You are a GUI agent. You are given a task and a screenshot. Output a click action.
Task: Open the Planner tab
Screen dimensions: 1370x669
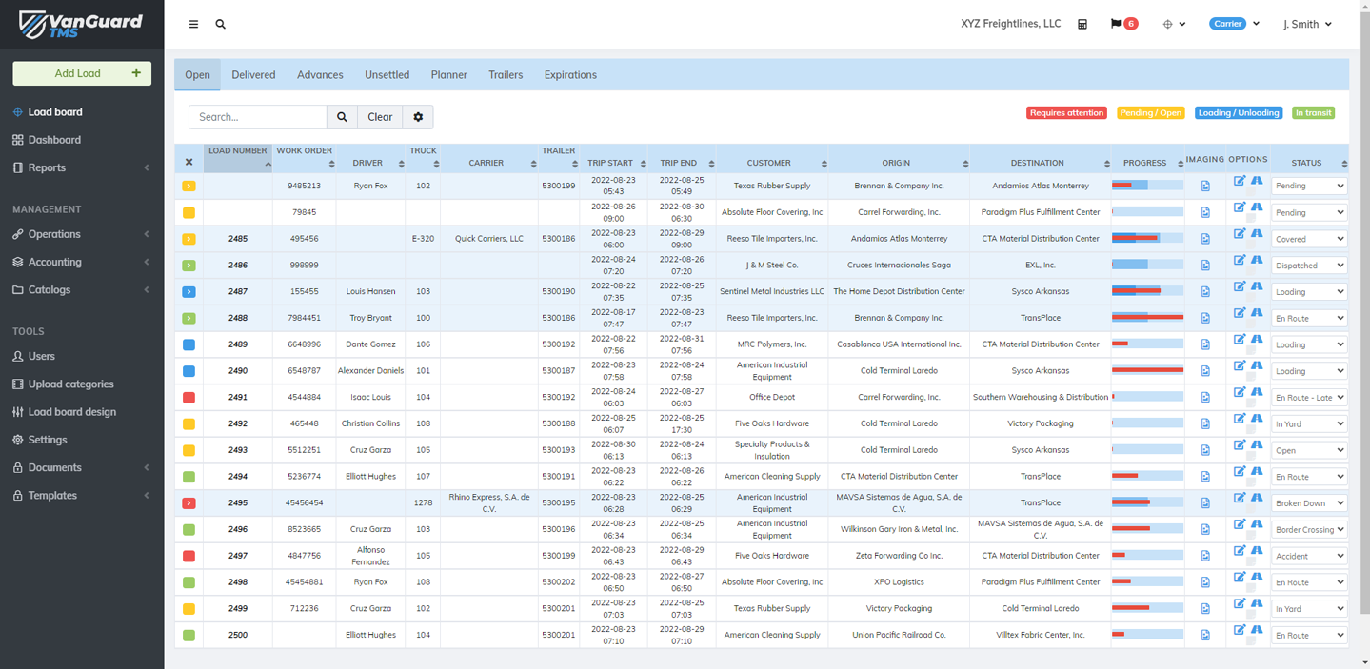tap(448, 75)
